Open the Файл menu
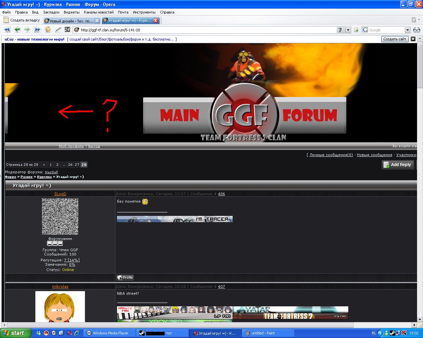423x338 pixels. point(6,12)
